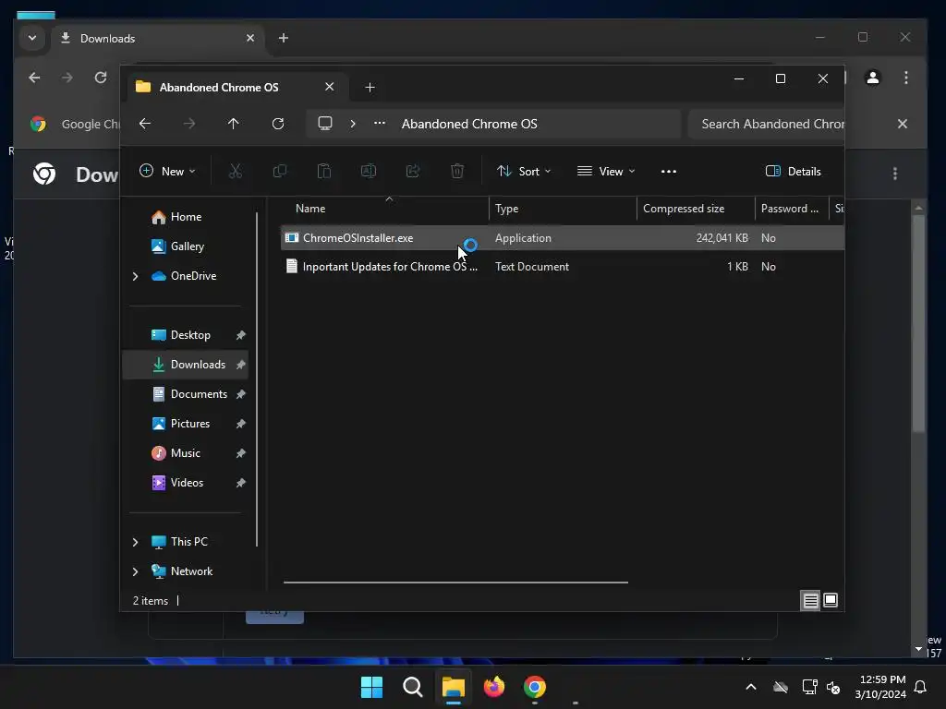Image resolution: width=946 pixels, height=709 pixels.
Task: Click the Rename icon in Explorer toolbar
Action: click(368, 171)
